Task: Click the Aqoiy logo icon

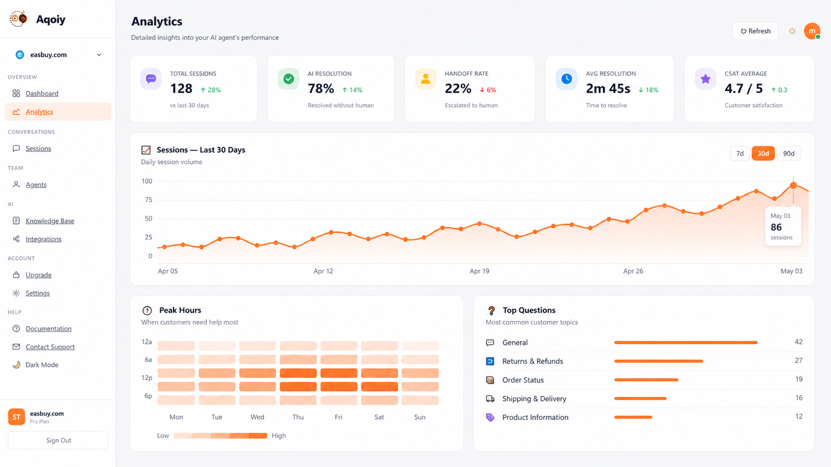Action: (19, 19)
